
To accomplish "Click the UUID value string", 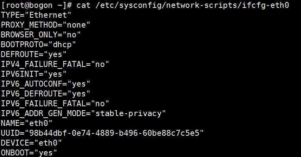I will point(114,133).
